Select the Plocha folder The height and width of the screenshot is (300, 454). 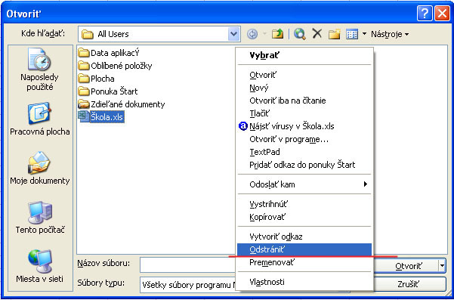[x=97, y=79]
